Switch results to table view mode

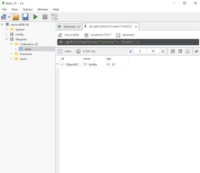pos(180,51)
